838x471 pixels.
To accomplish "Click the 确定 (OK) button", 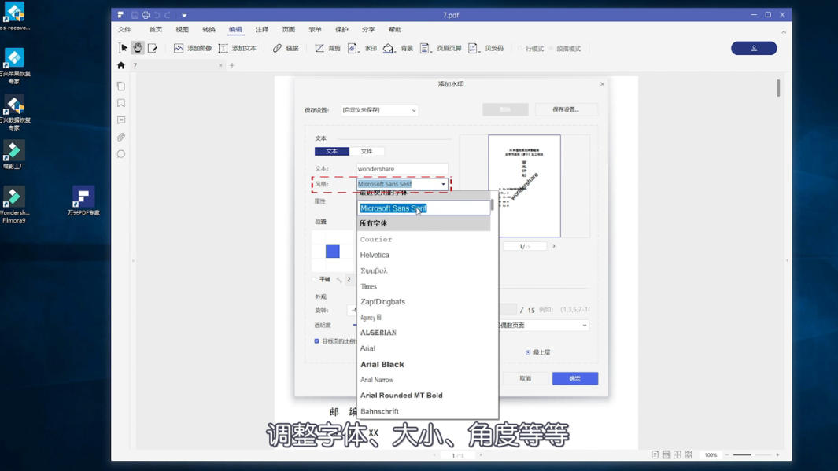I will (x=575, y=378).
